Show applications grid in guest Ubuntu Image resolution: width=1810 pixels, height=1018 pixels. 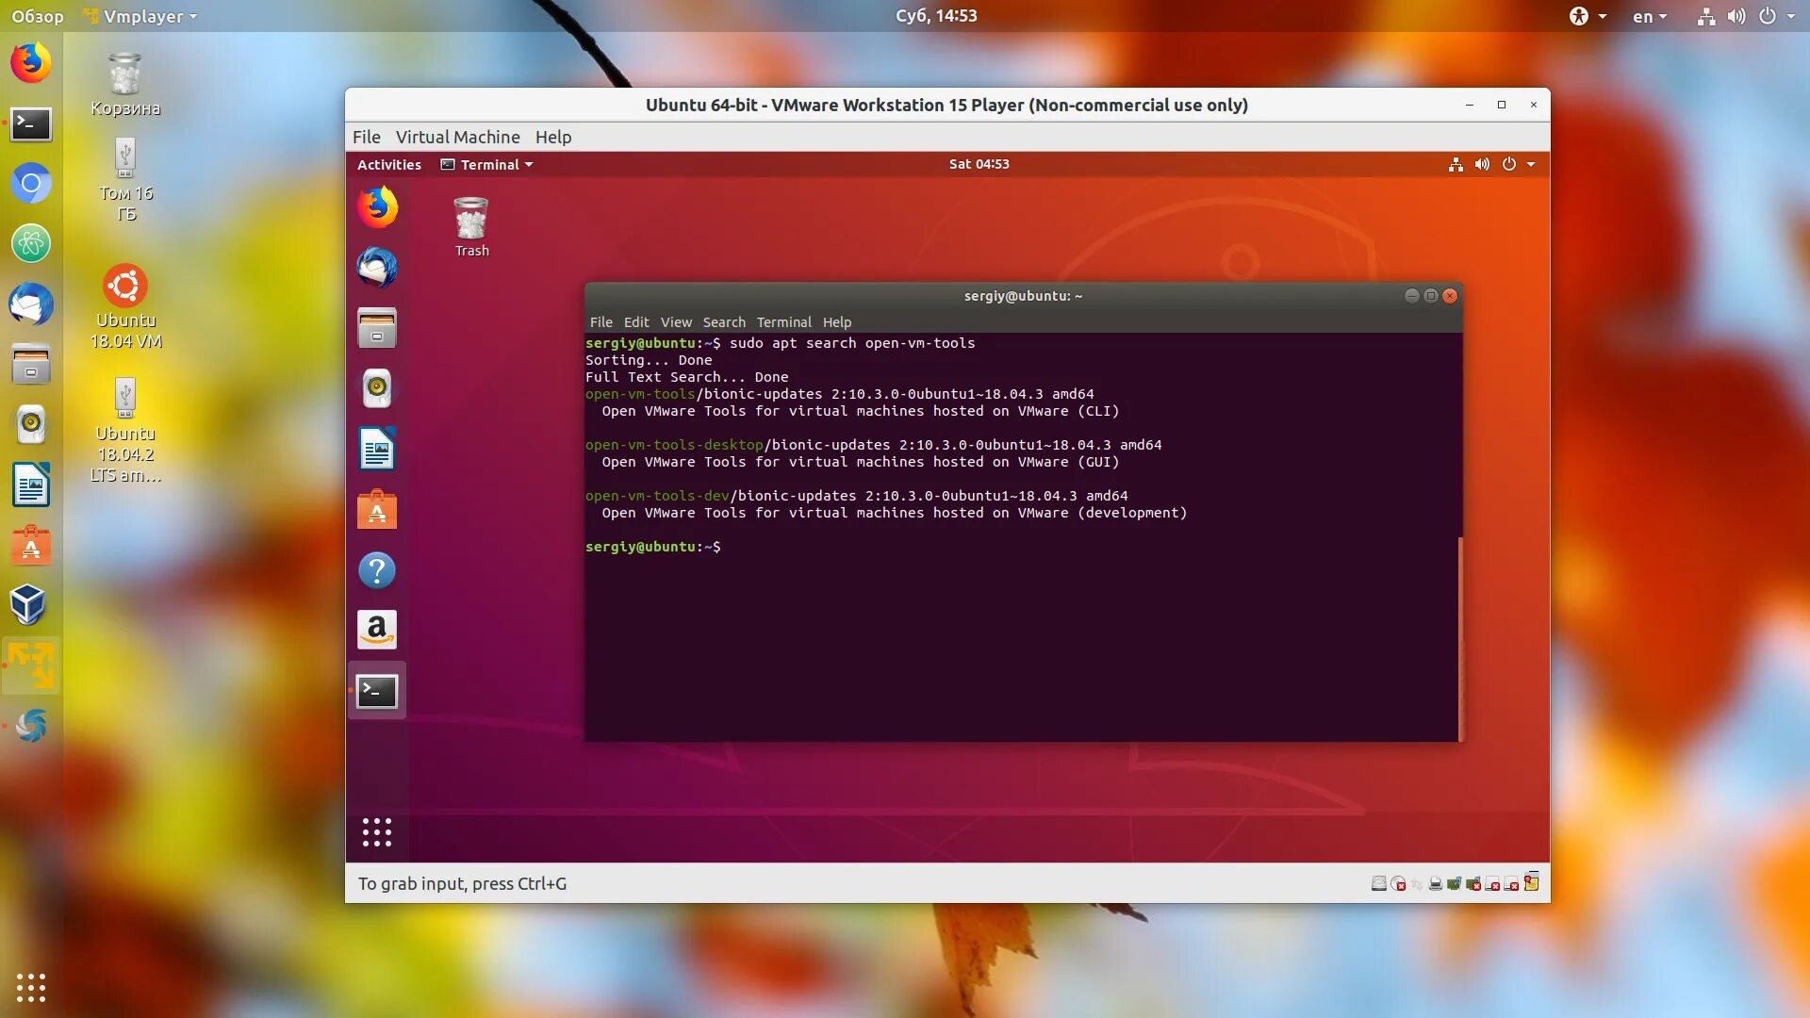point(377,832)
